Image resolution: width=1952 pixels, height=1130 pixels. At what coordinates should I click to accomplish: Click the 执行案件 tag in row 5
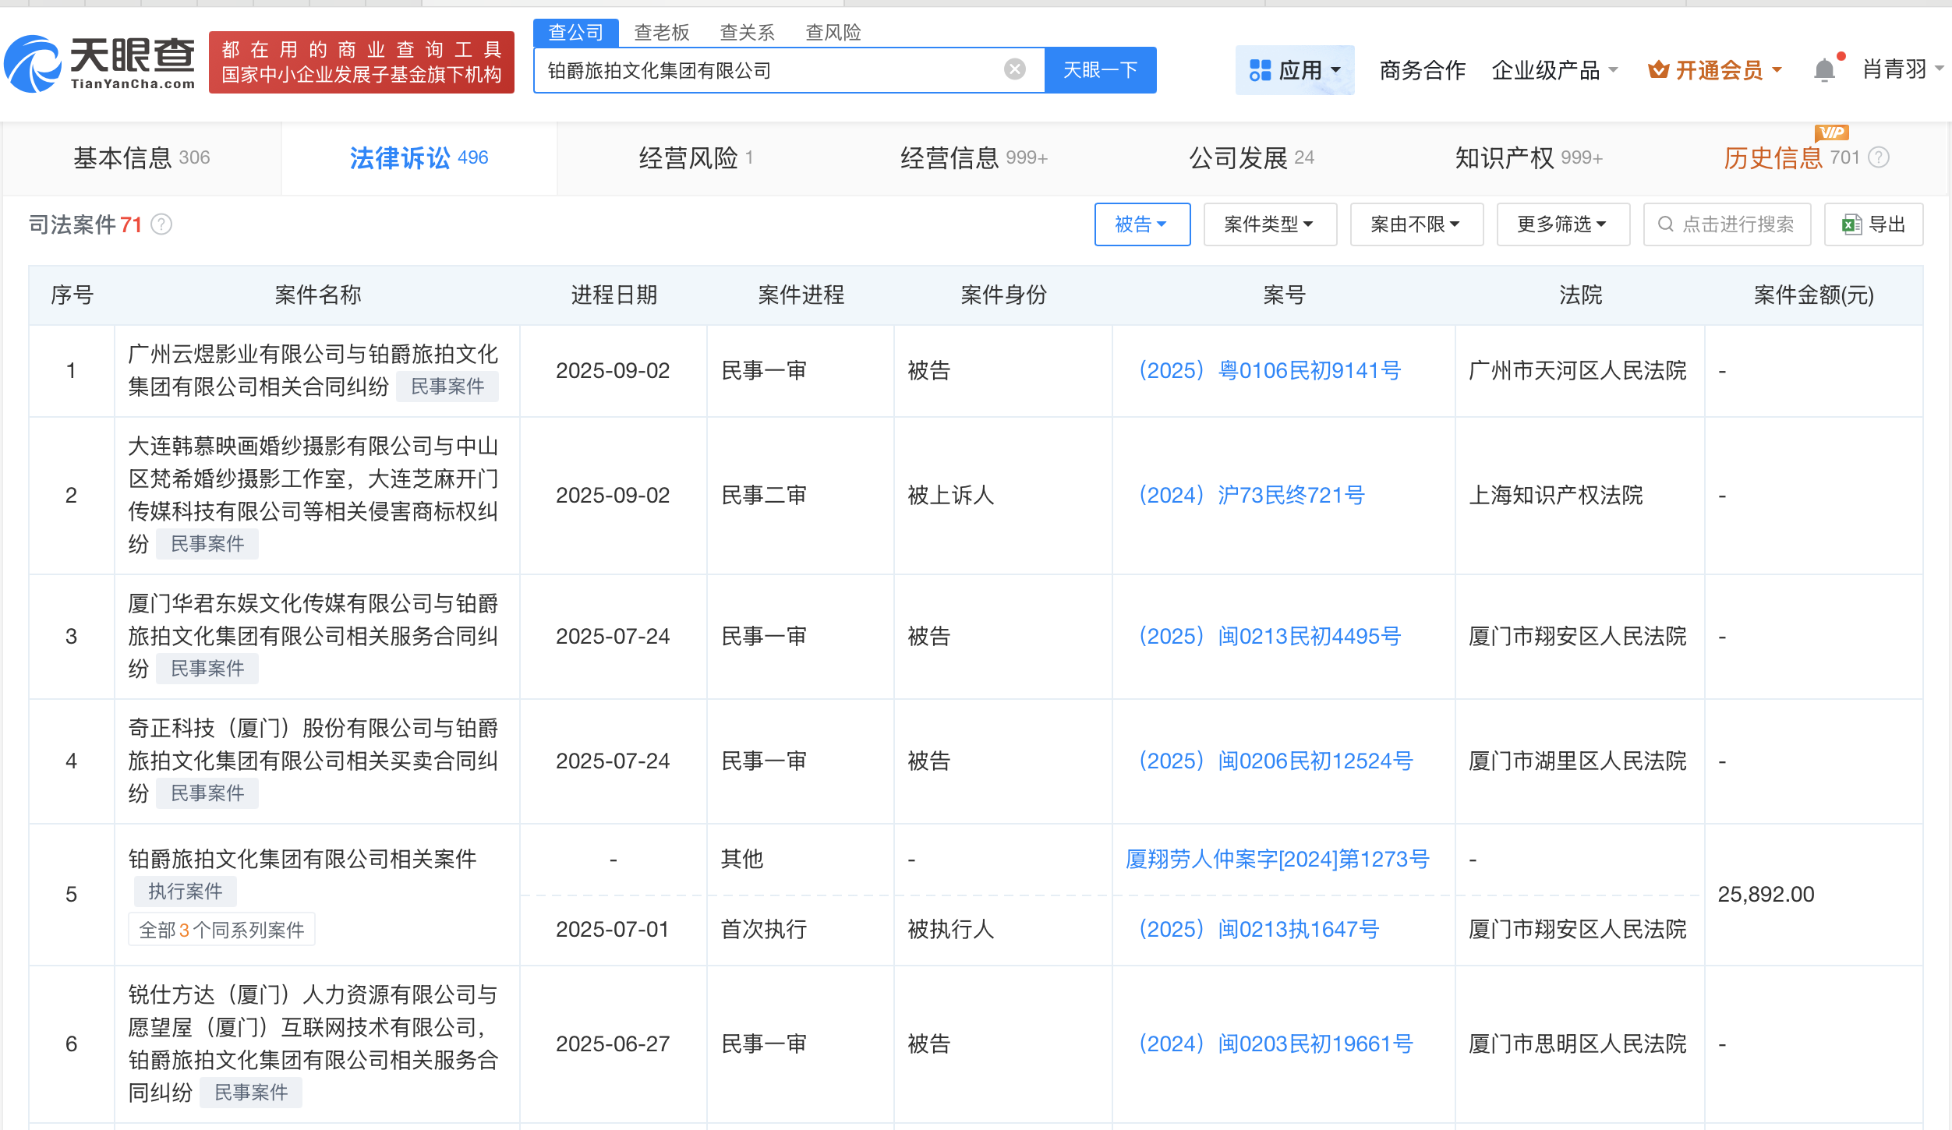pyautogui.click(x=185, y=892)
